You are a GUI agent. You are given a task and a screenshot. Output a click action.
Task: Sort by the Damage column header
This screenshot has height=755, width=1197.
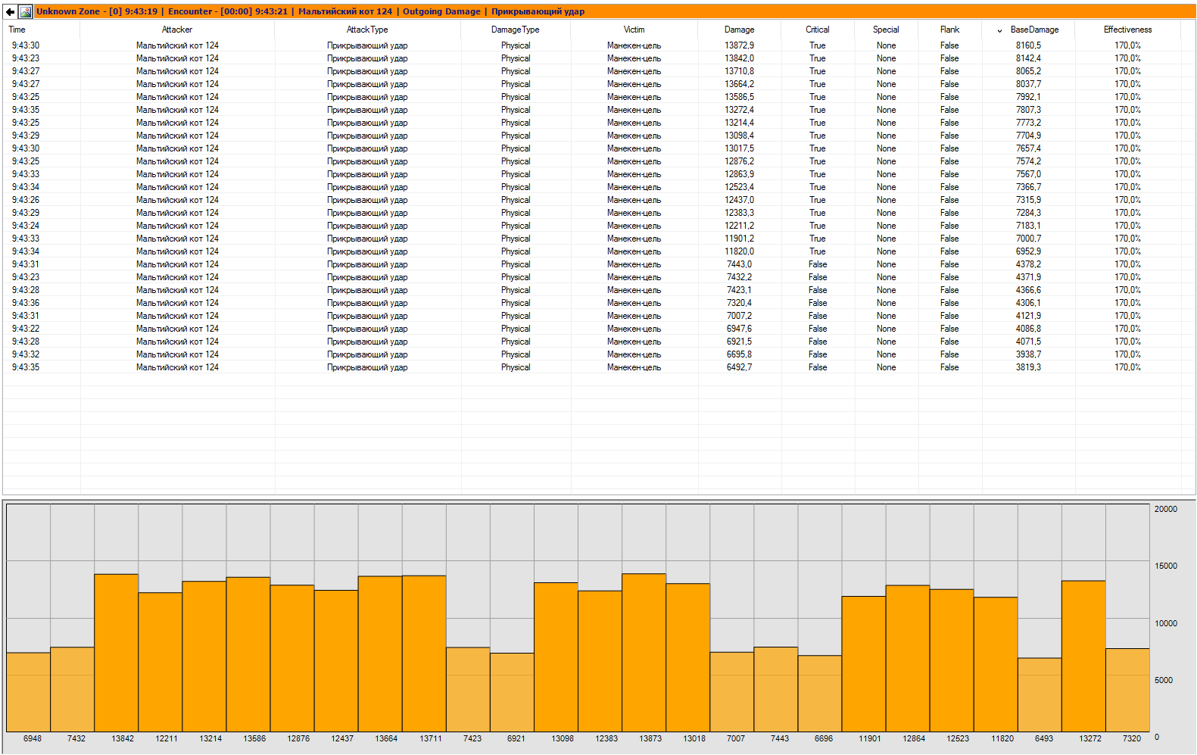point(740,30)
